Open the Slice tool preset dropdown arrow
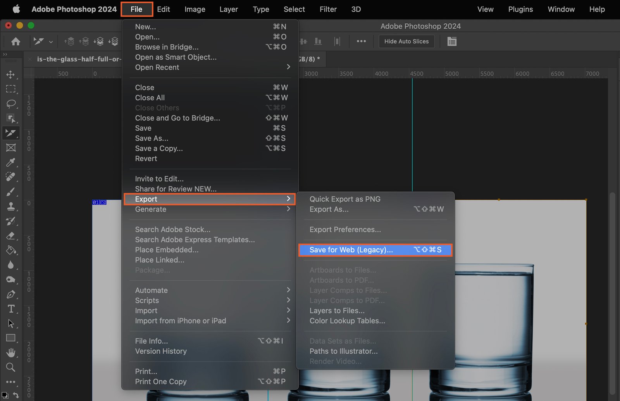The height and width of the screenshot is (401, 620). (51, 41)
